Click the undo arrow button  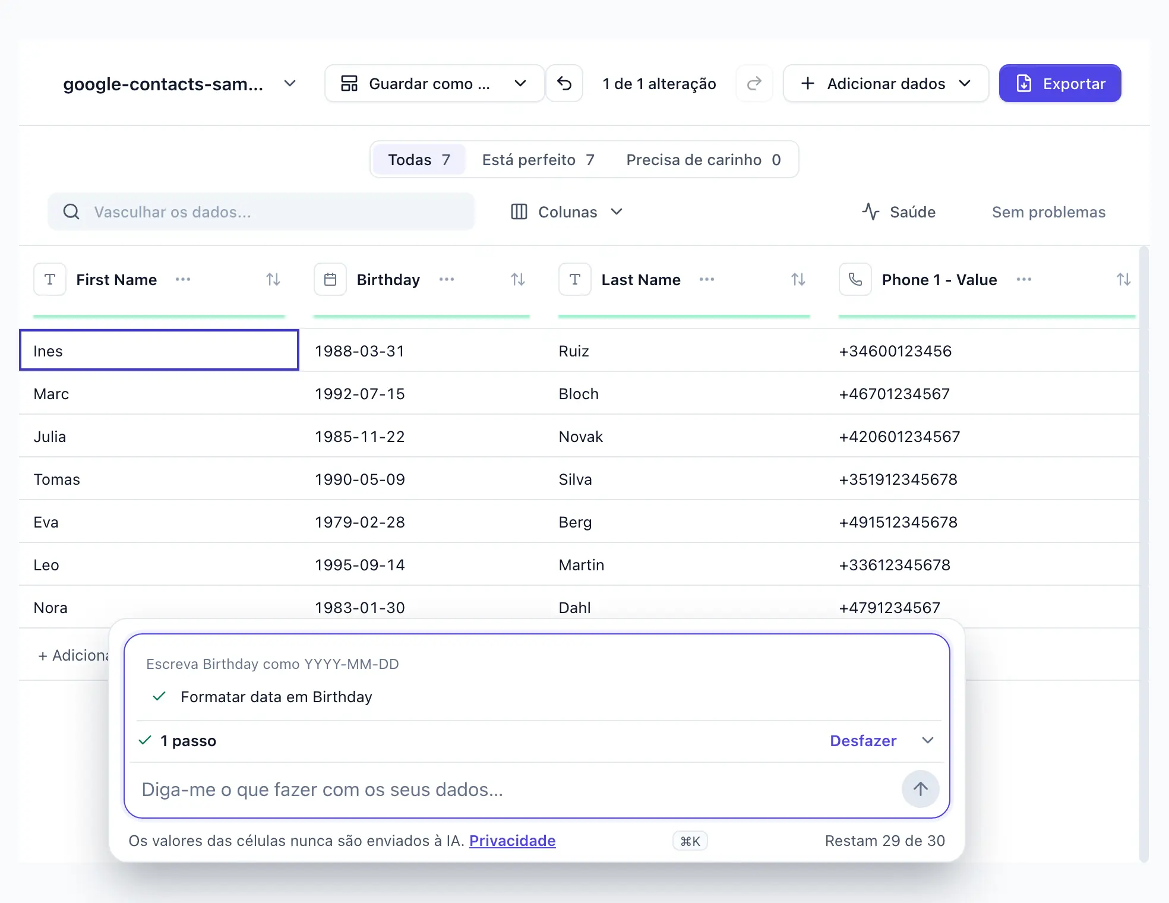[564, 84]
